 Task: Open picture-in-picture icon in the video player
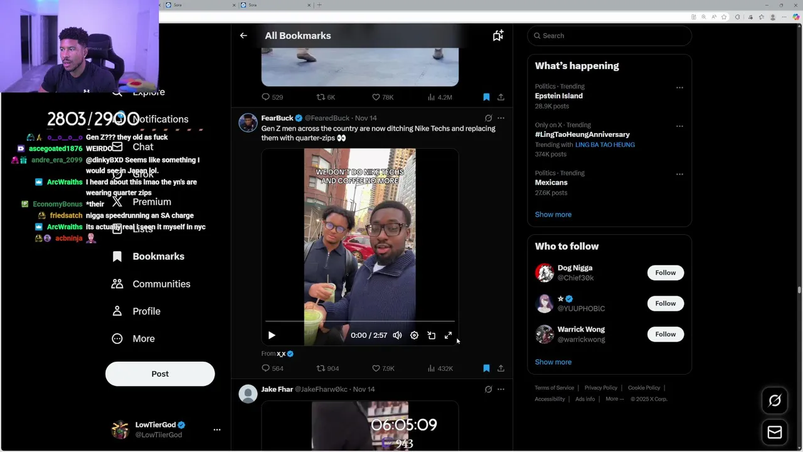(x=431, y=335)
